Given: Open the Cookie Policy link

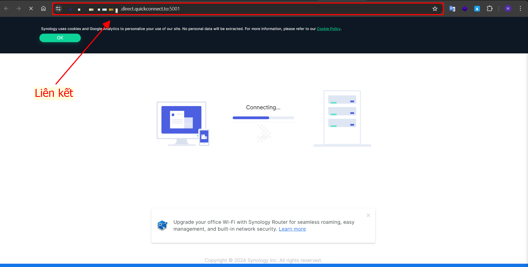Looking at the screenshot, I should [328, 29].
